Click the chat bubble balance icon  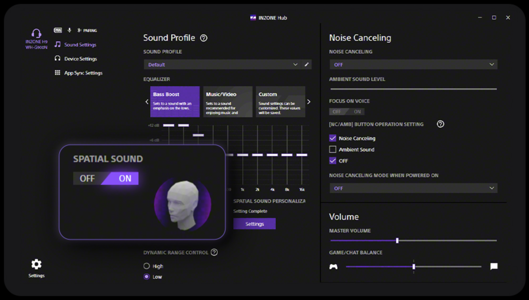(x=494, y=266)
